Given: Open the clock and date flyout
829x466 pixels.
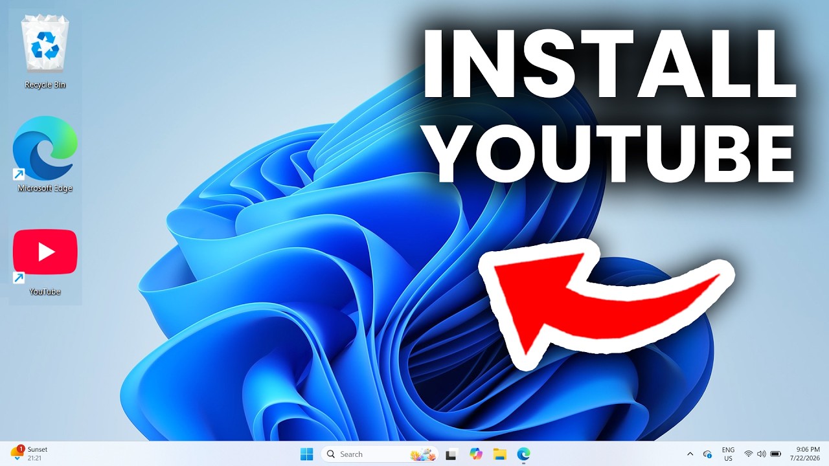Looking at the screenshot, I should click(x=806, y=454).
